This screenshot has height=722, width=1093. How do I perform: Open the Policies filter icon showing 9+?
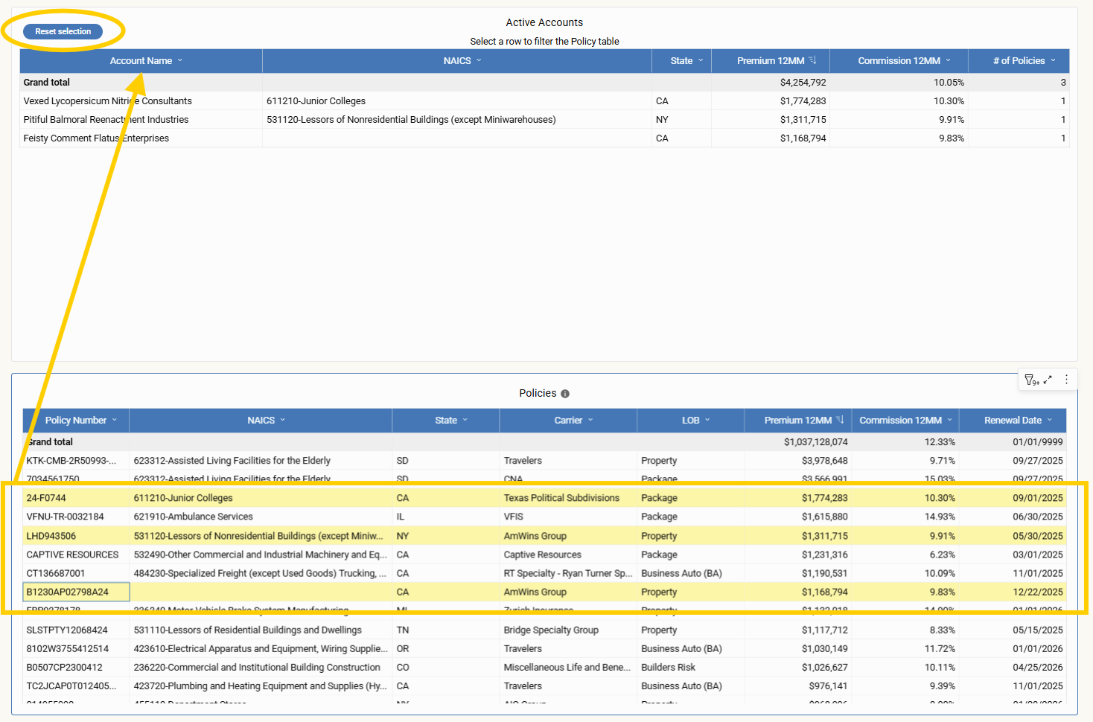pyautogui.click(x=1031, y=380)
